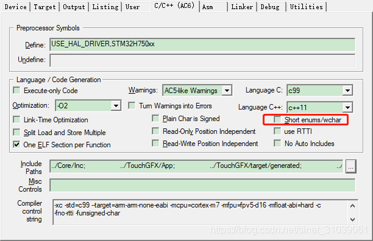This screenshot has height=241, width=373.
Task: Switch to the Device tab
Action: (16, 7)
